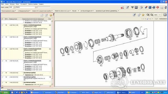Open the blue information icon
The width and height of the screenshot is (168, 94).
(150, 7)
